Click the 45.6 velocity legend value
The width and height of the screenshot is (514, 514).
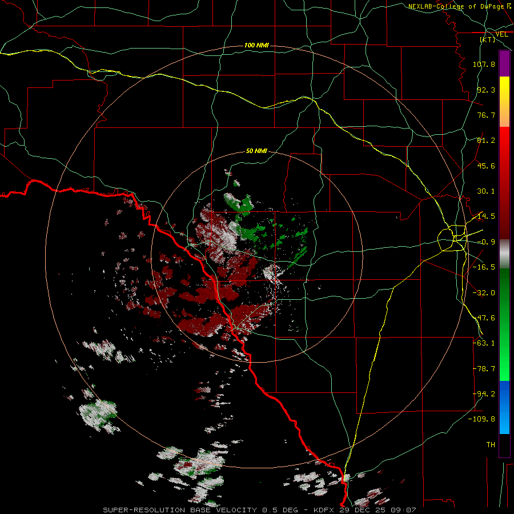[x=486, y=166]
